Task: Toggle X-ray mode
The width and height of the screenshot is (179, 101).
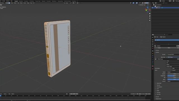Action: [x=143, y=3]
